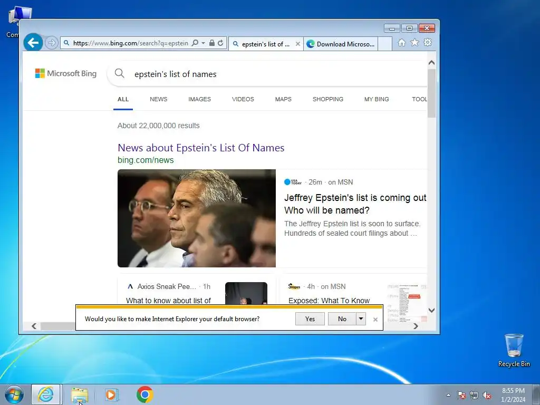Expand the No button dropdown arrow
Image resolution: width=540 pixels, height=405 pixels.
(x=361, y=319)
